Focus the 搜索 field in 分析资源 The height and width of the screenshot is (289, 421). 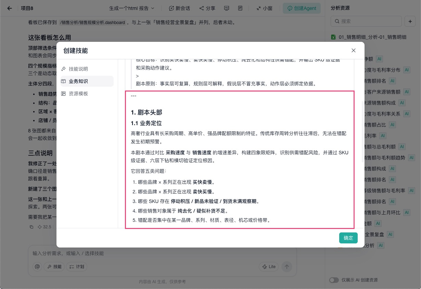366,21
